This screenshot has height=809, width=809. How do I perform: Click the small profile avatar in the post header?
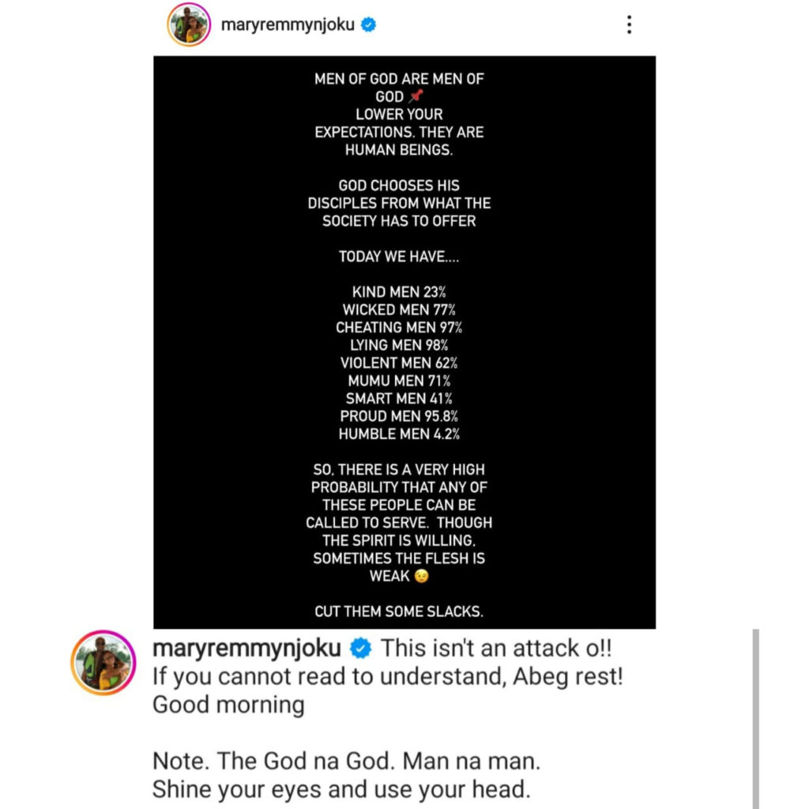187,25
